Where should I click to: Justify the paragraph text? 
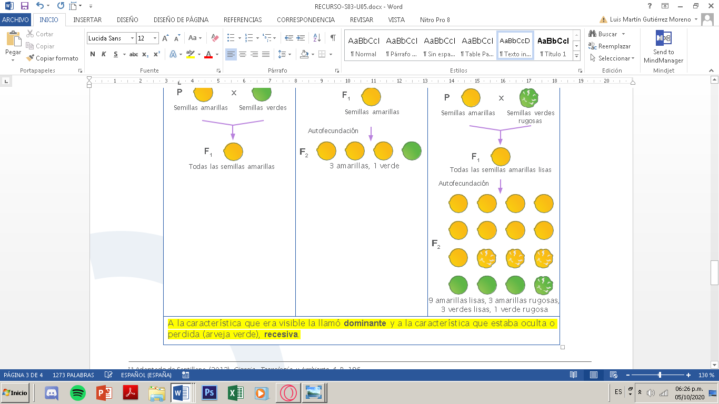(x=266, y=54)
